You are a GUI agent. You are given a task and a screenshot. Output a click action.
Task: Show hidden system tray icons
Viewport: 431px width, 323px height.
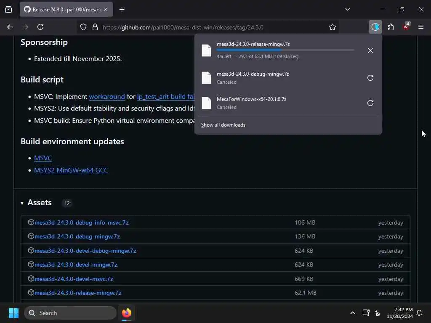click(x=353, y=313)
